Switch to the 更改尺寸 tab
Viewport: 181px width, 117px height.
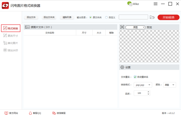11,36
